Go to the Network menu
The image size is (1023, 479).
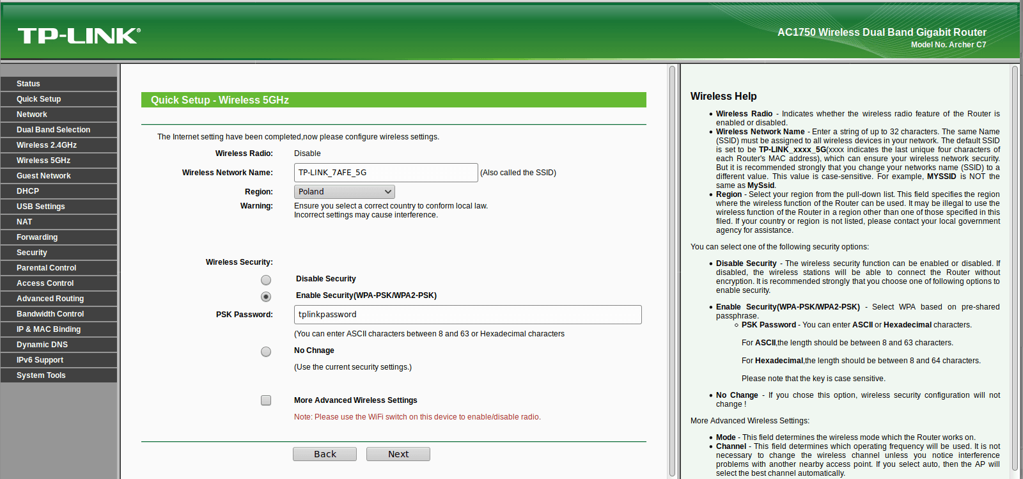pyautogui.click(x=59, y=114)
